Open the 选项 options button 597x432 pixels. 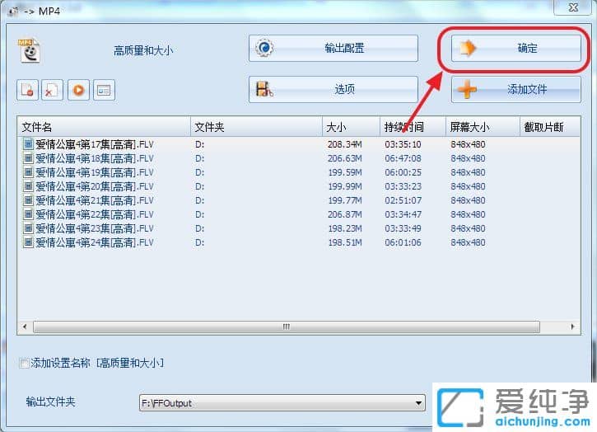coord(333,90)
